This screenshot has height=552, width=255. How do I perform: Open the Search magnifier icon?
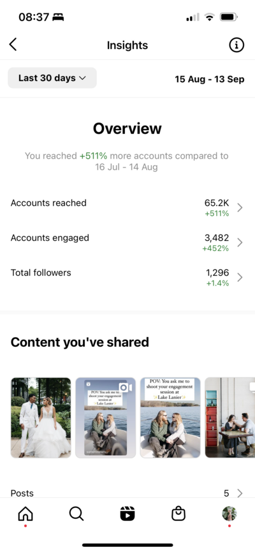pos(76,514)
